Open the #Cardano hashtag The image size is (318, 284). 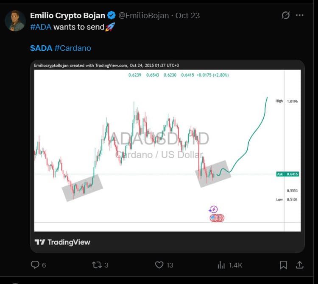tap(73, 48)
